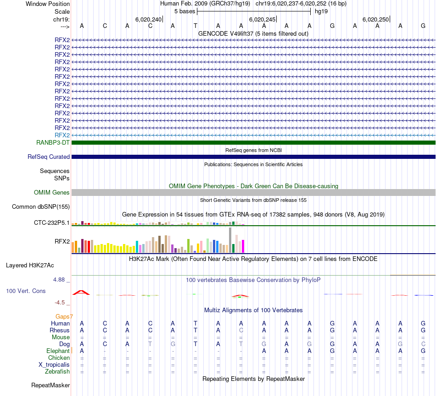Click the RefSeq Curated track label
The height and width of the screenshot is (396, 436).
pos(49,157)
